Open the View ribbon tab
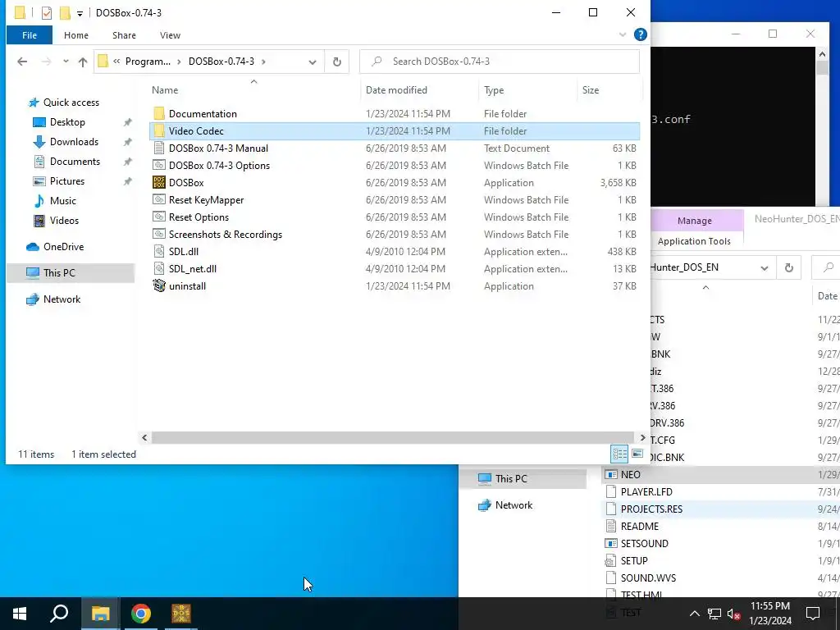This screenshot has width=840, height=630. tap(170, 35)
